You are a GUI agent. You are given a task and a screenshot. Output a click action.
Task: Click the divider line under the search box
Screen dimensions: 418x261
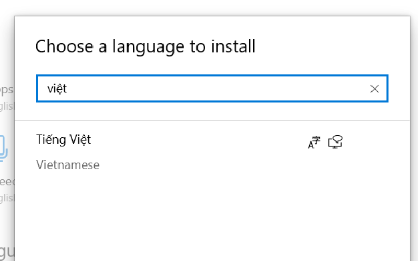coord(209,121)
